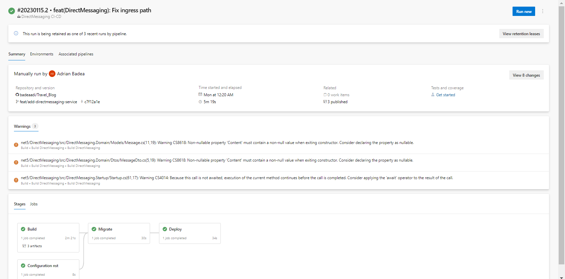The image size is (565, 279).
Task: Click warning icon for Message.cs warning
Action: 16,145
